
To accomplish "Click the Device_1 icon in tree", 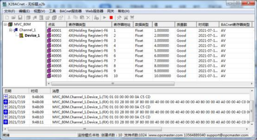I will tap(21, 36).
